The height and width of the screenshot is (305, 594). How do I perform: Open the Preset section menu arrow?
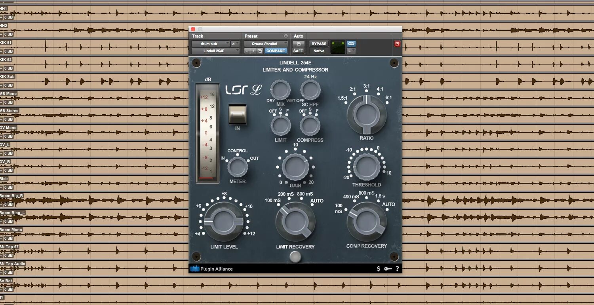pos(286,36)
